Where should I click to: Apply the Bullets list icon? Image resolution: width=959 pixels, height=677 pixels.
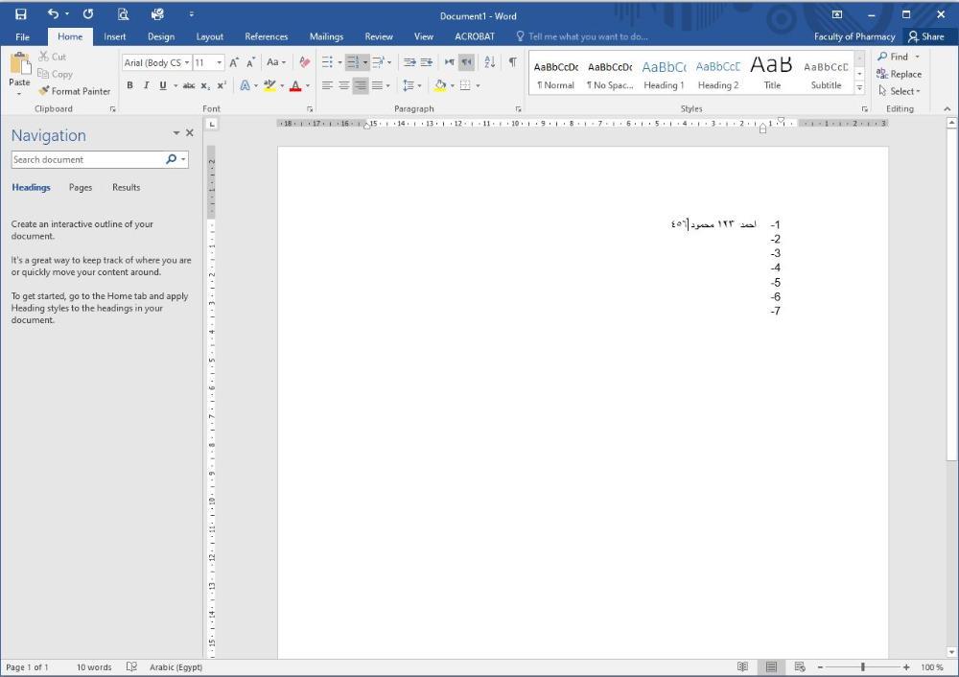tap(327, 62)
